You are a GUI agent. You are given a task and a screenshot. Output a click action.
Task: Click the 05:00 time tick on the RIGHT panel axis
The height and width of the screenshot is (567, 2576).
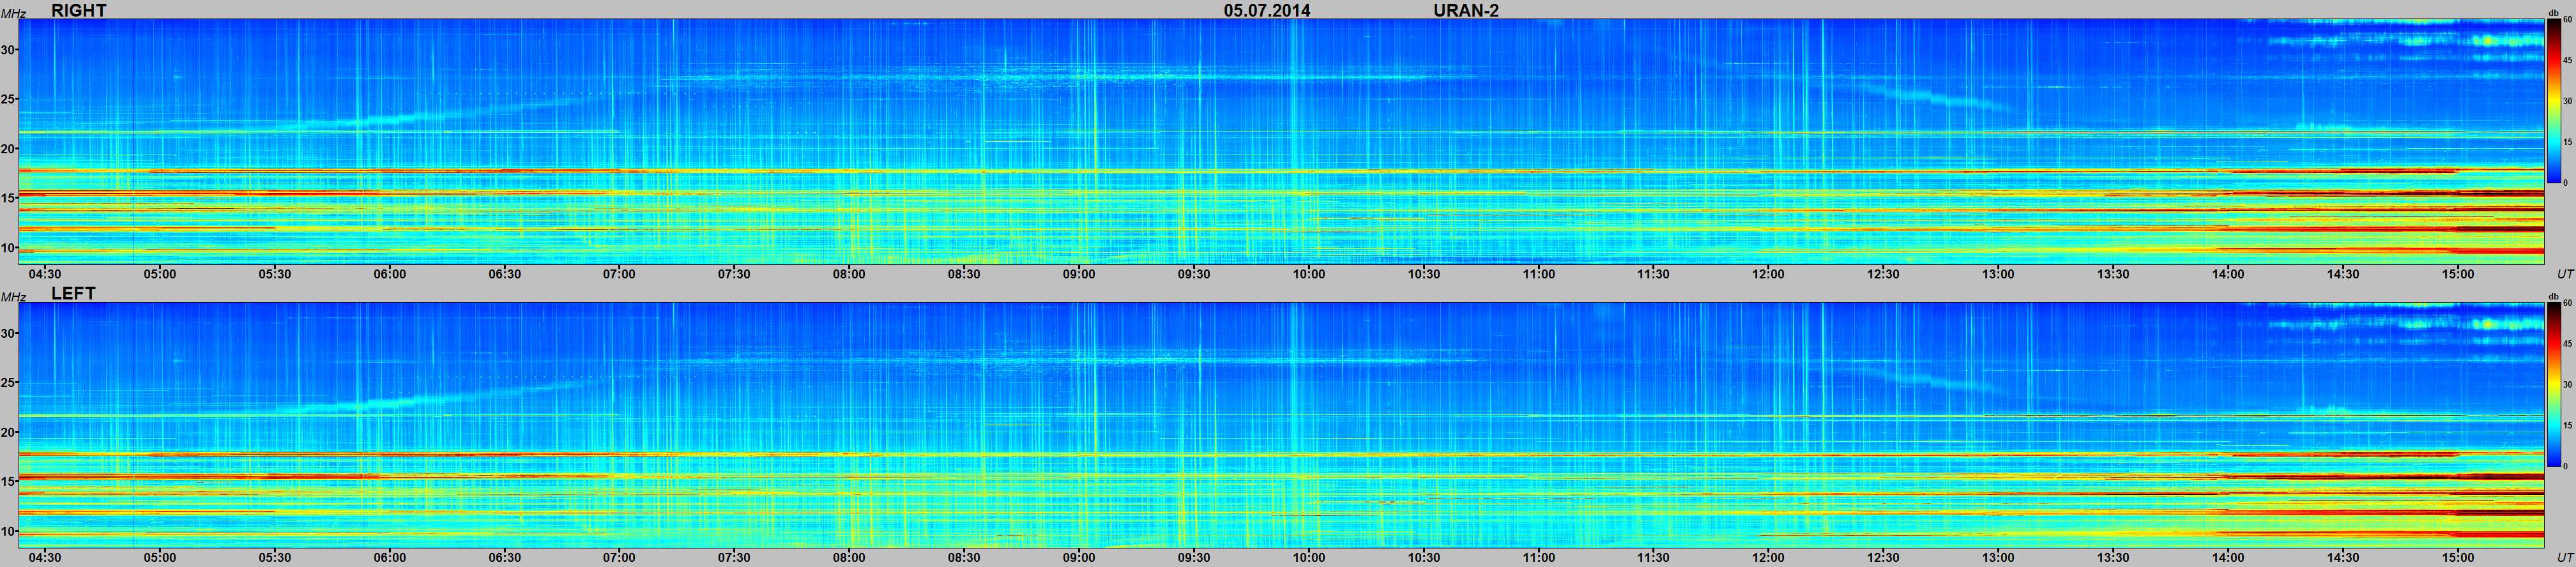click(x=160, y=274)
